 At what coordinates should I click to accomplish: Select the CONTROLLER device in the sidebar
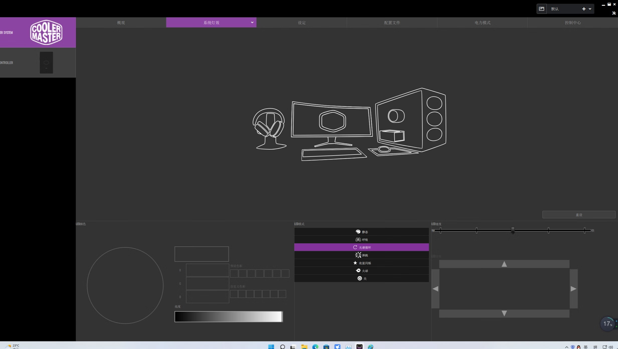click(38, 62)
